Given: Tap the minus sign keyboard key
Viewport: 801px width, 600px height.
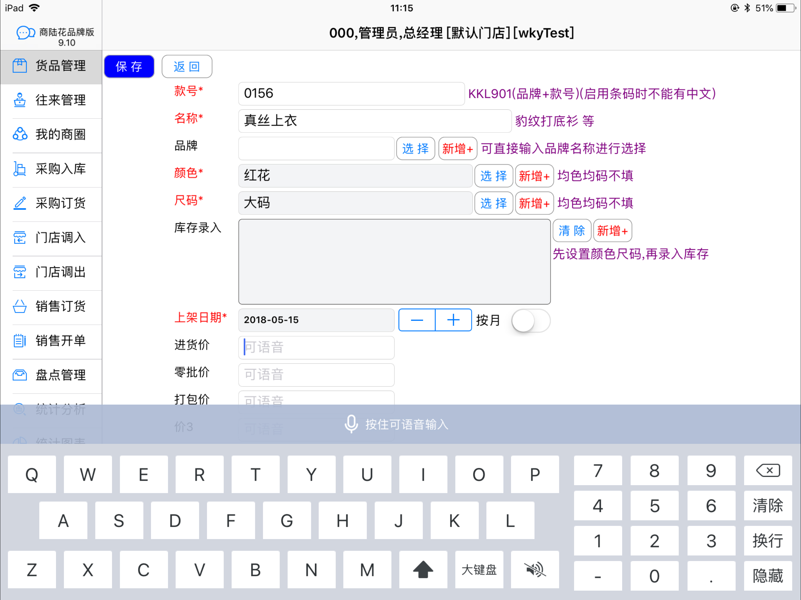Looking at the screenshot, I should click(598, 576).
